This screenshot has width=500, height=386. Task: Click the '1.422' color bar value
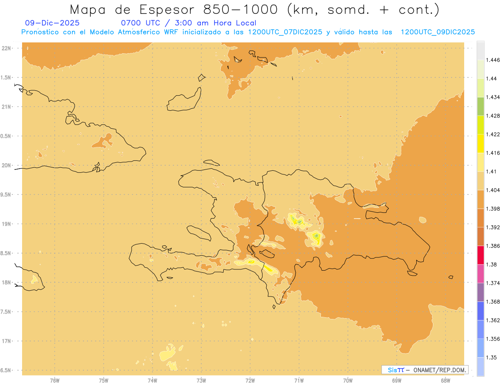493,134
